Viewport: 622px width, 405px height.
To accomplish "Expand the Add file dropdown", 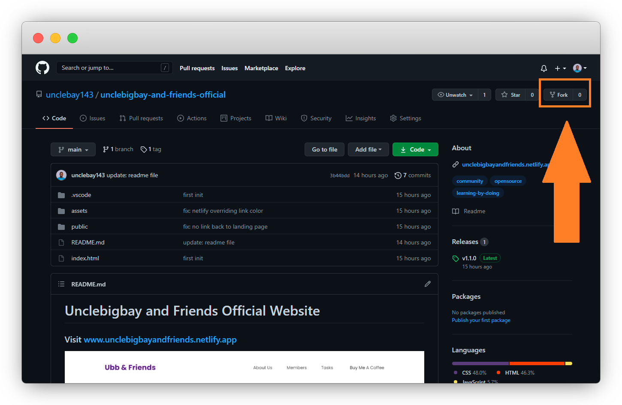I will pyautogui.click(x=368, y=149).
